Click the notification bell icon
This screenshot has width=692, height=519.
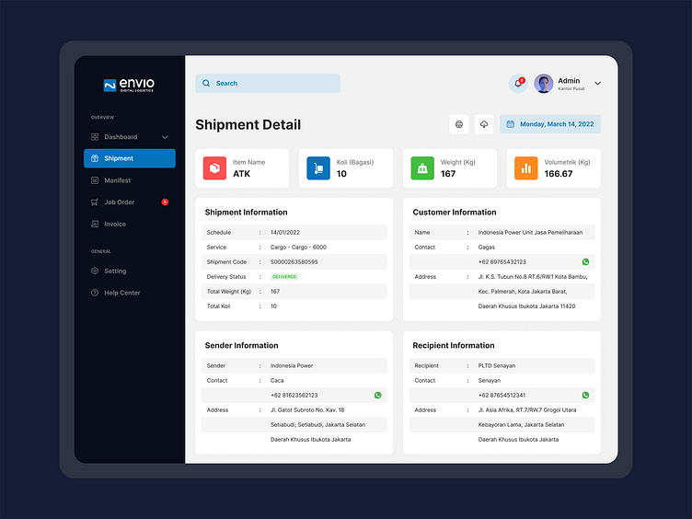[518, 84]
